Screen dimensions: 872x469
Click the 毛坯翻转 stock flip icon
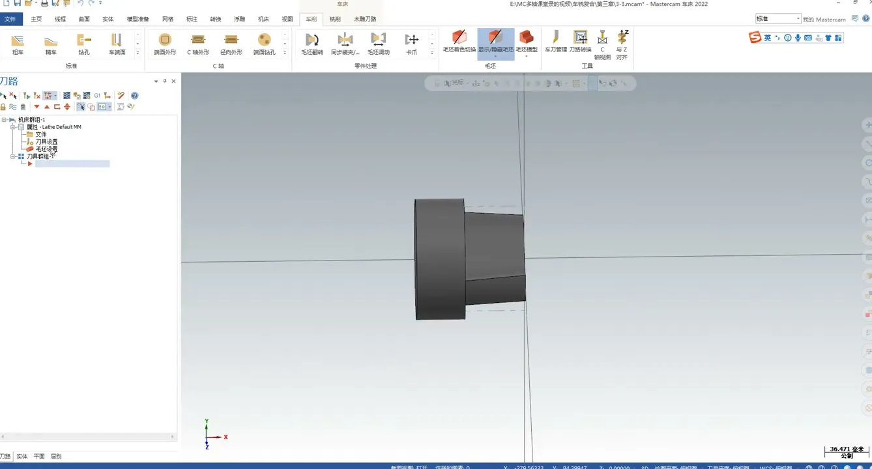(x=312, y=44)
